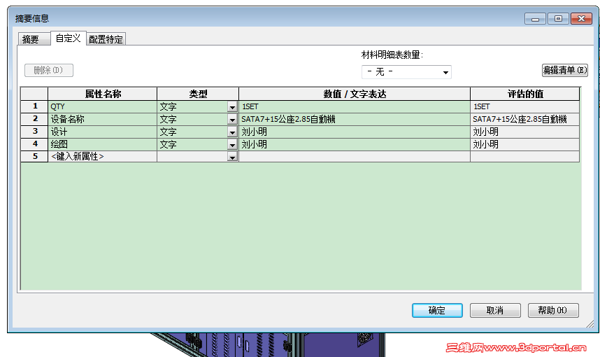Click 刘小明 value cell in 绘图 row
The image size is (600, 357).
355,145
